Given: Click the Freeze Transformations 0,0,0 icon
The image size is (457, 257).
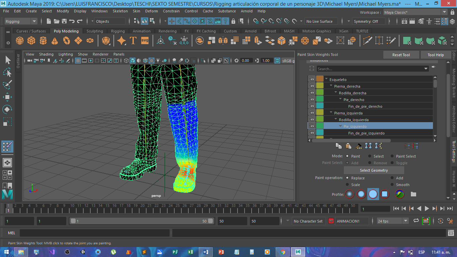Looking at the screenshot, I should 184,41.
